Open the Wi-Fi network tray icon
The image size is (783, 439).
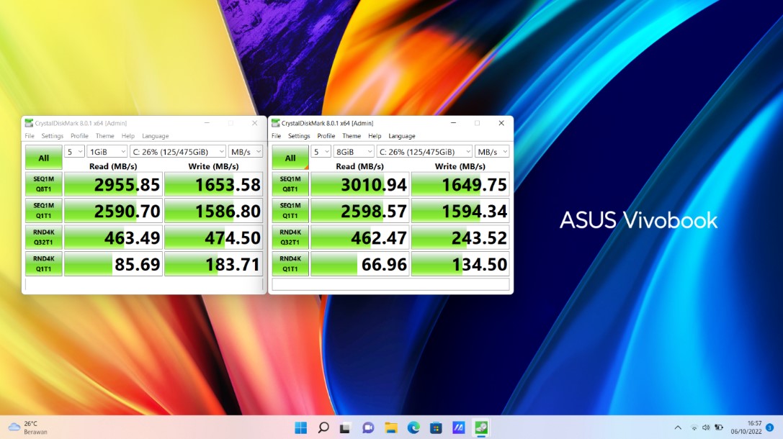point(694,427)
